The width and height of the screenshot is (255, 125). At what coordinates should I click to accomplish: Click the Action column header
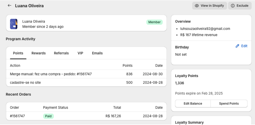[x=15, y=65]
